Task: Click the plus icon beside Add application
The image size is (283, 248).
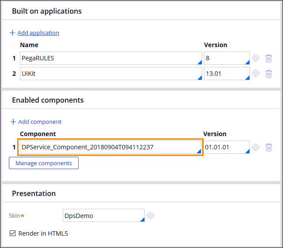Action: coord(12,33)
